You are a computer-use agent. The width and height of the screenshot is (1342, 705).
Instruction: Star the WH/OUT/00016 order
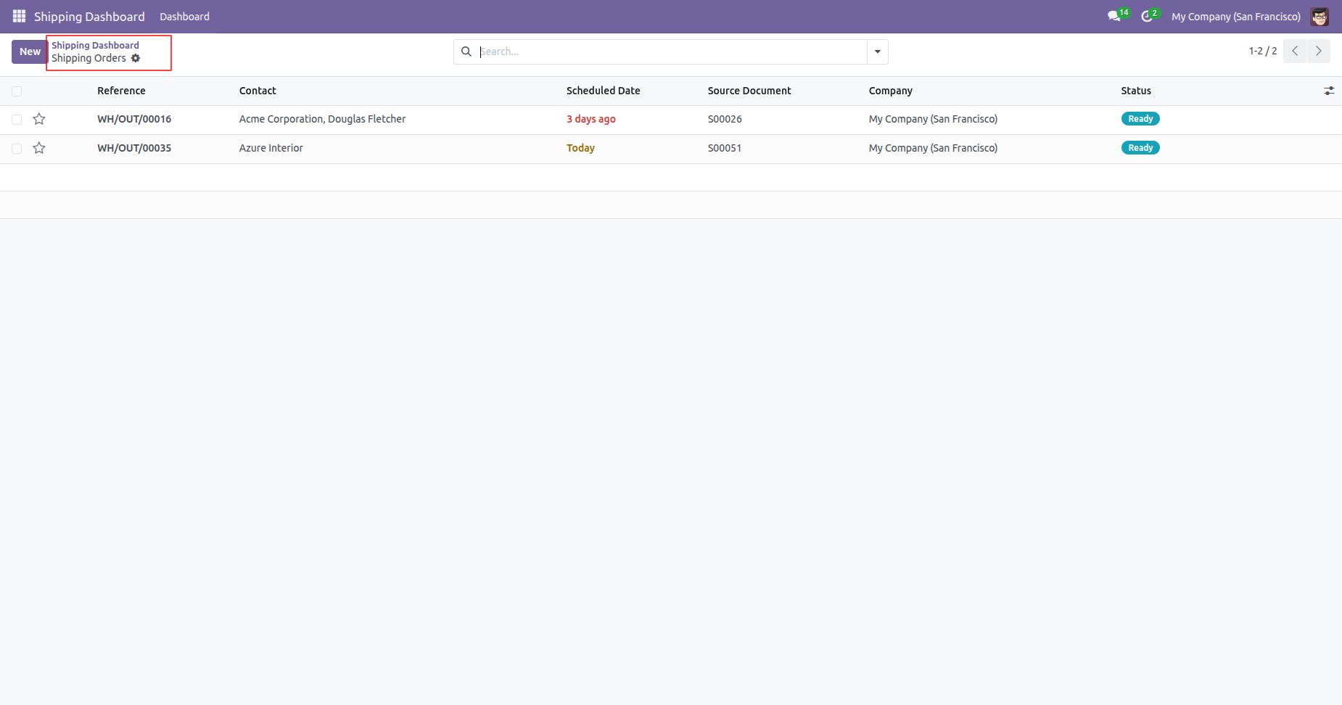tap(39, 119)
